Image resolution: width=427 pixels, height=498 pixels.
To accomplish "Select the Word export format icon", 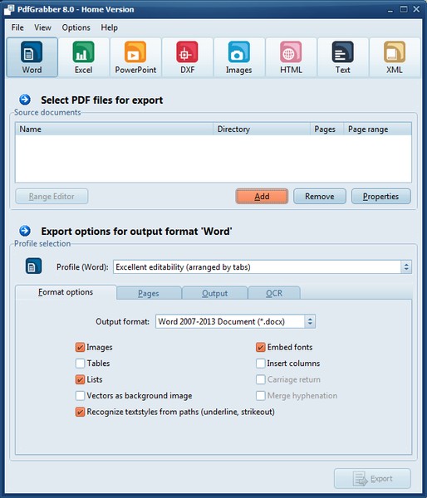I will click(32, 57).
